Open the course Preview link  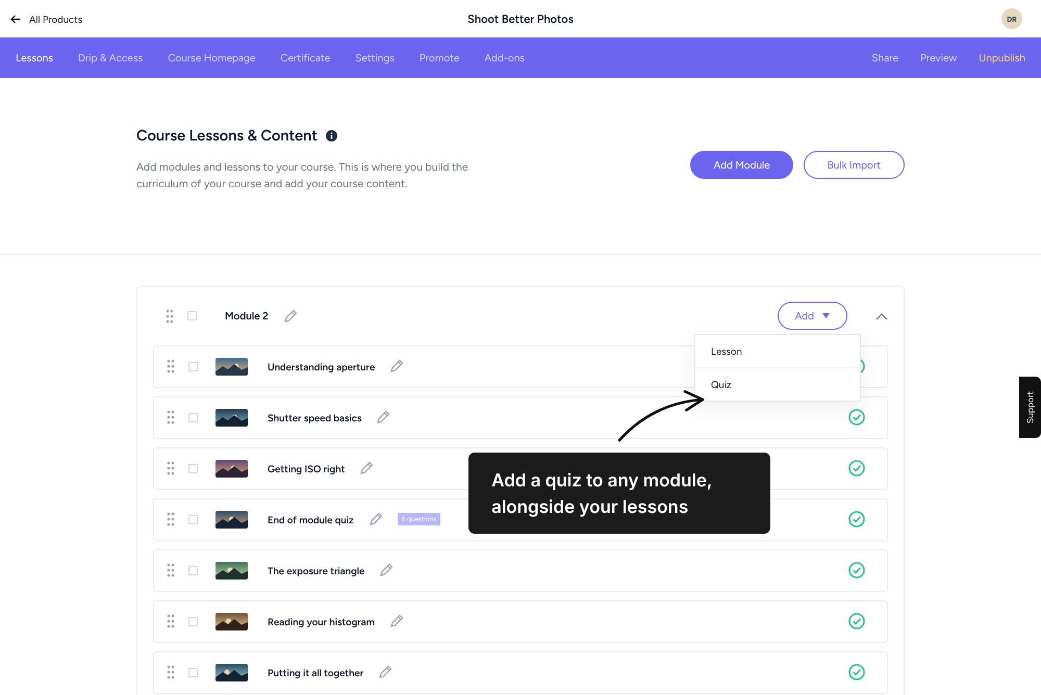click(x=938, y=58)
